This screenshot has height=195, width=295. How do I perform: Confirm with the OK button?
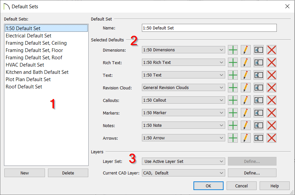[208, 186]
